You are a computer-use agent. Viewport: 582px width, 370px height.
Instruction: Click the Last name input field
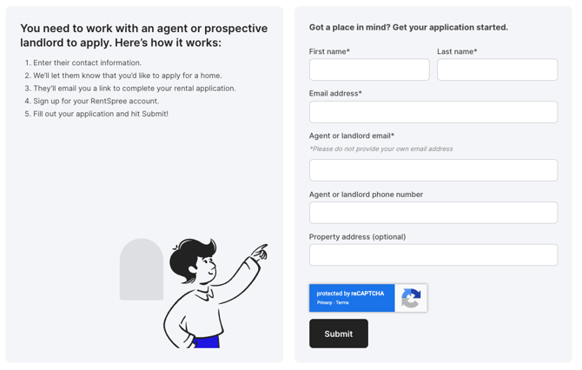click(497, 69)
